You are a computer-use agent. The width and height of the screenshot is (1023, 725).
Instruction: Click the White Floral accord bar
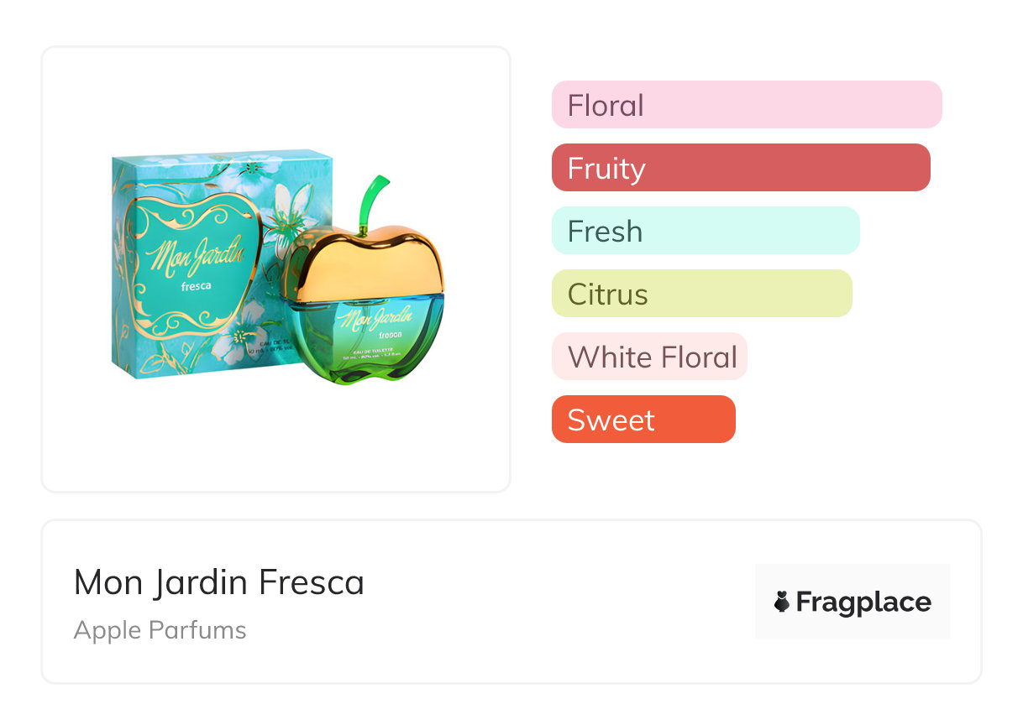(x=649, y=357)
